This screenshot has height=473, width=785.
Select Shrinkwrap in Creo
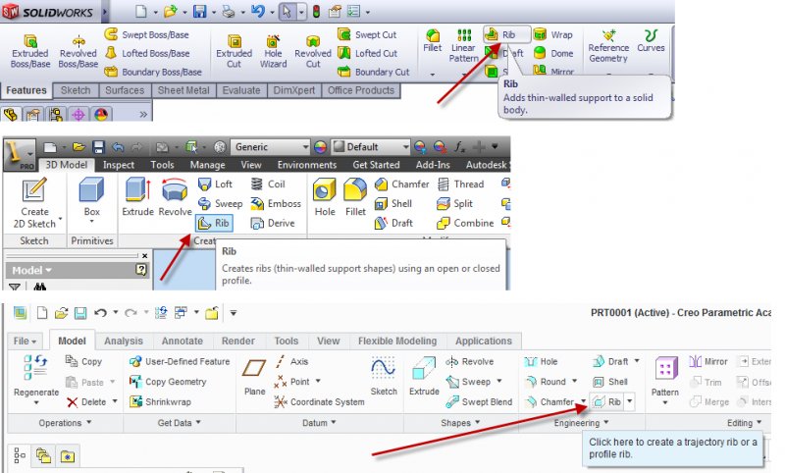click(x=160, y=402)
